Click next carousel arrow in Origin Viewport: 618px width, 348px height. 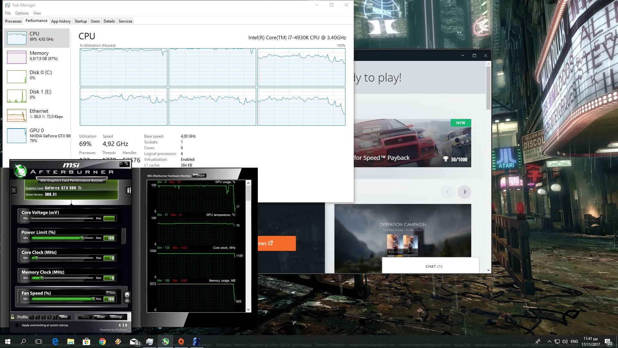464,192
